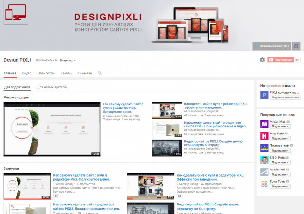
Task: Click Miss Katy channel name
Action: 276,134
